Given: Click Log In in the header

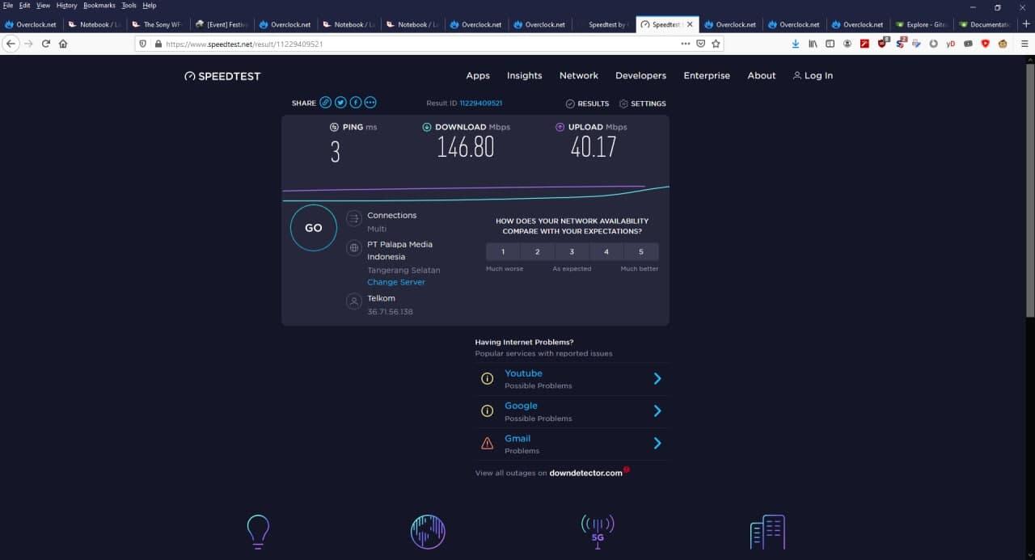Looking at the screenshot, I should (813, 75).
